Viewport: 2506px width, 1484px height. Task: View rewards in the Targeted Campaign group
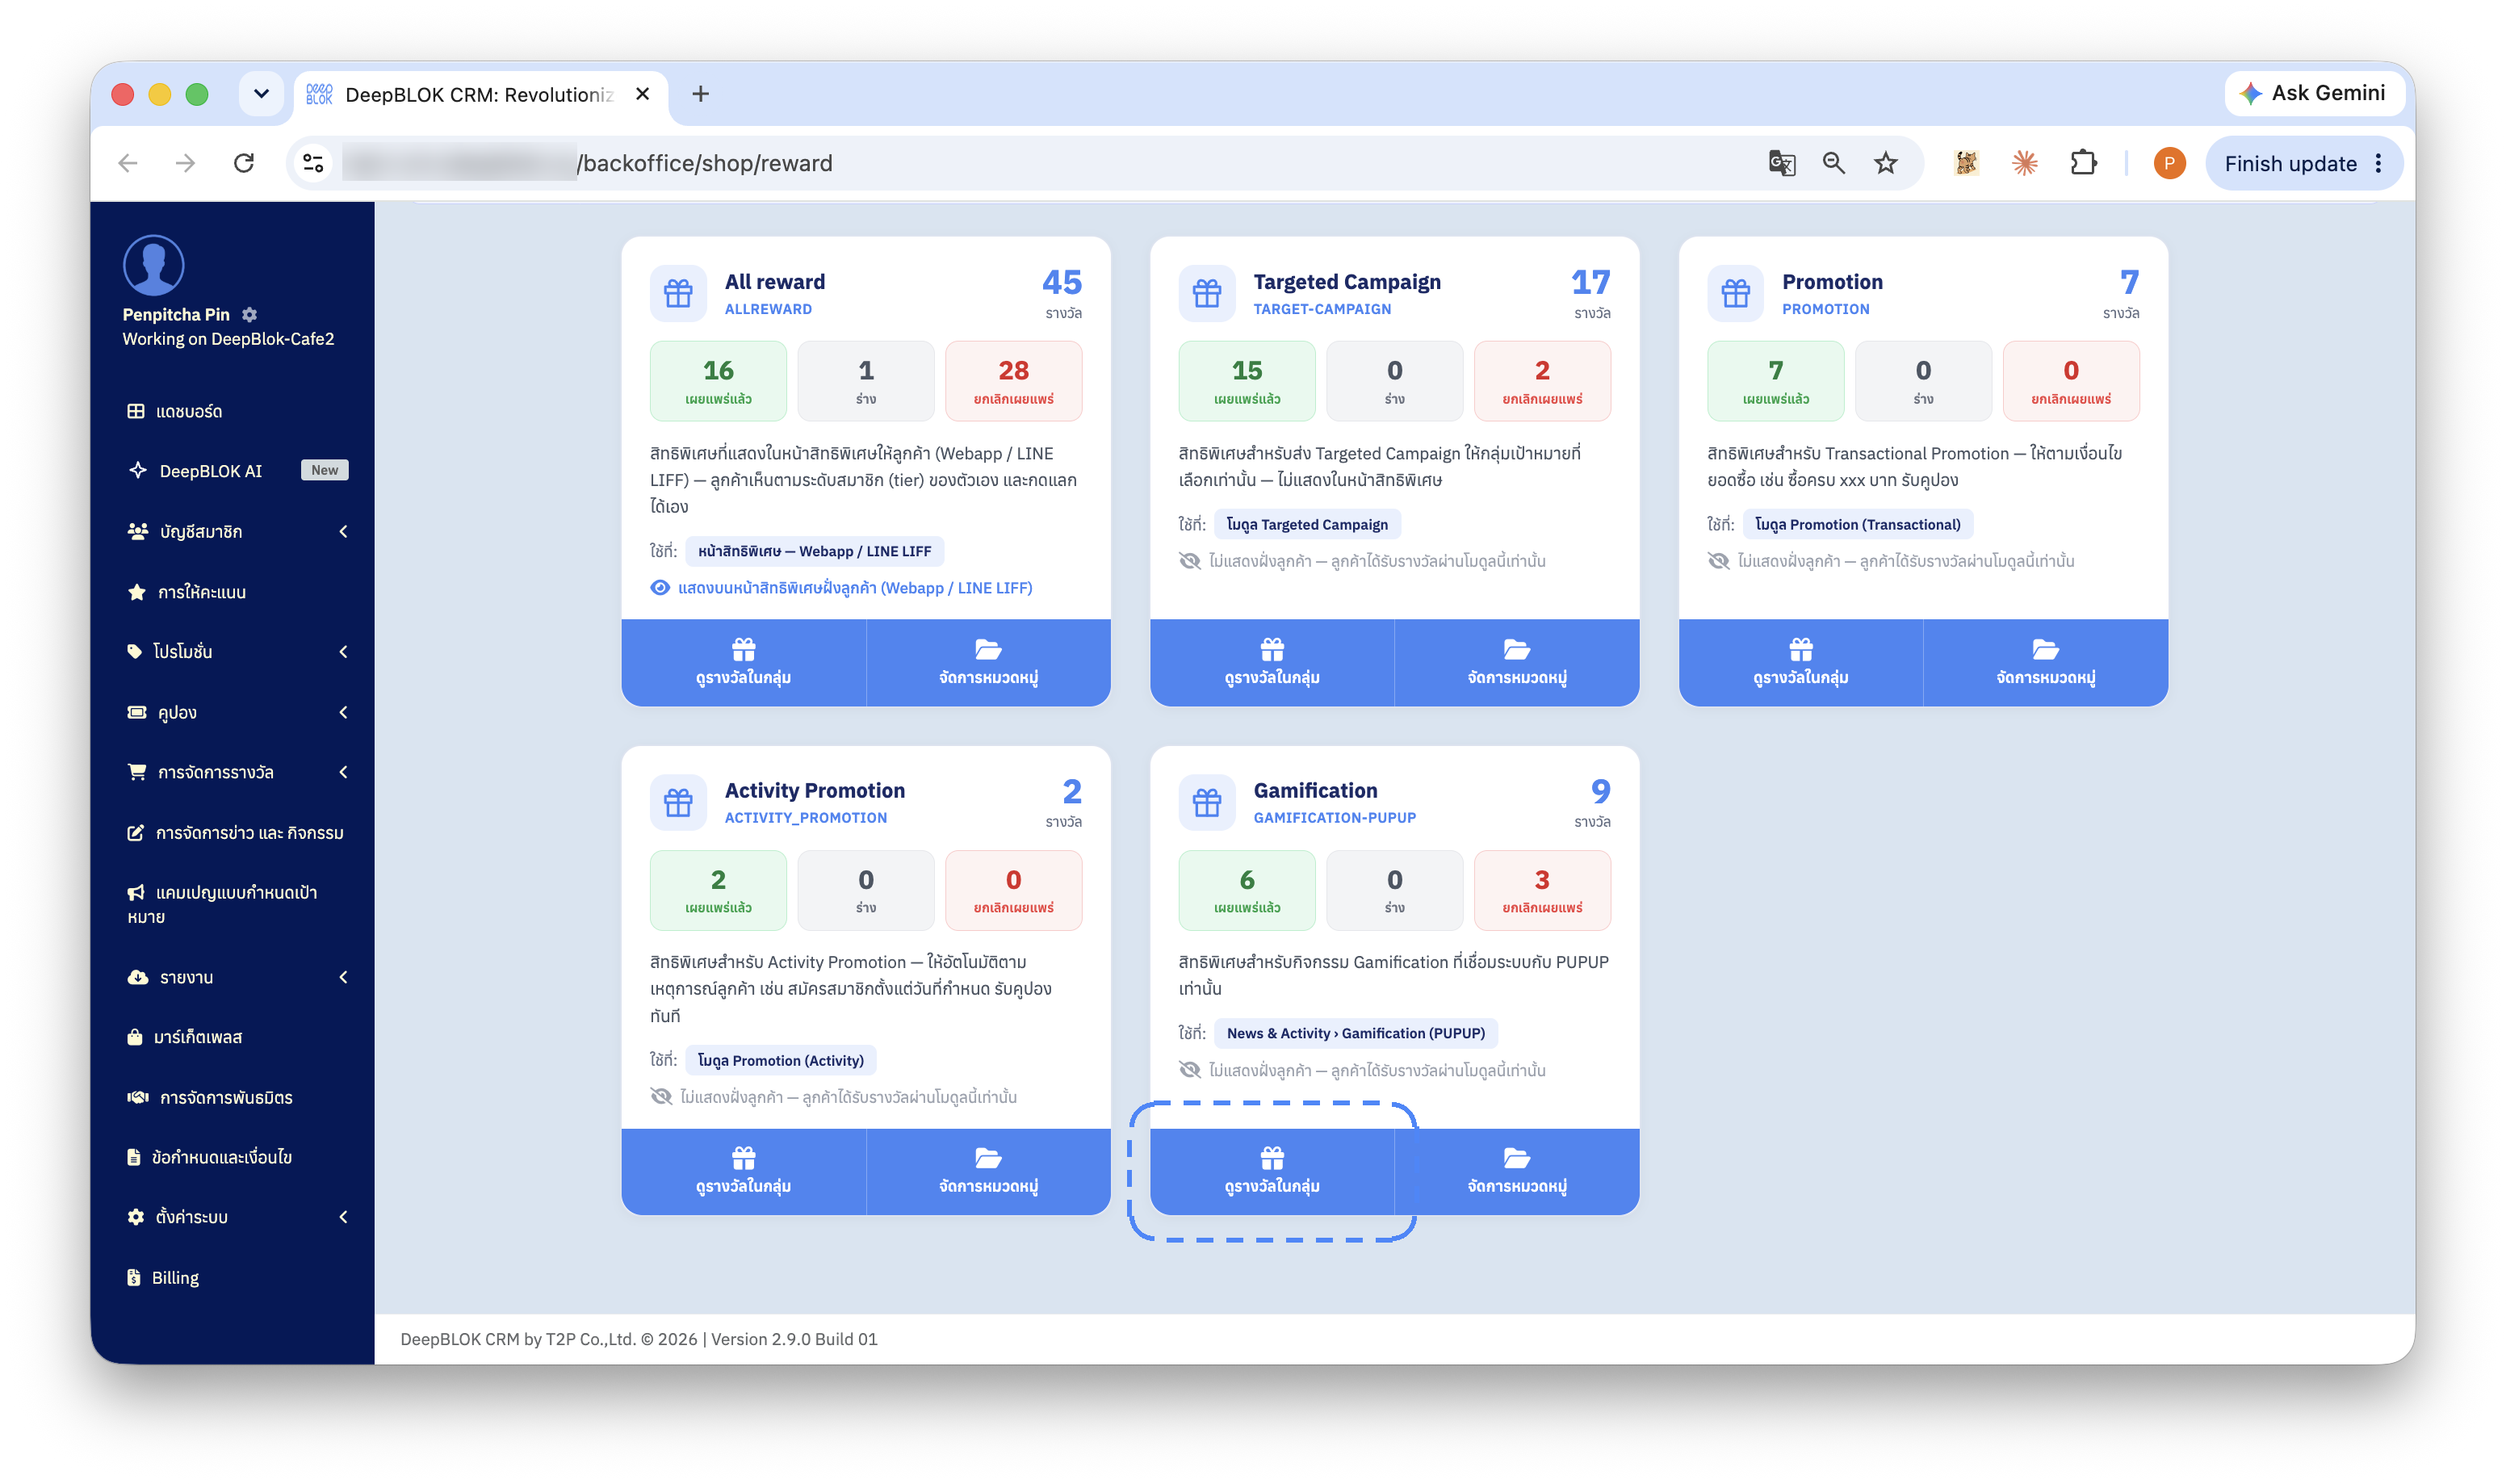click(x=1272, y=662)
